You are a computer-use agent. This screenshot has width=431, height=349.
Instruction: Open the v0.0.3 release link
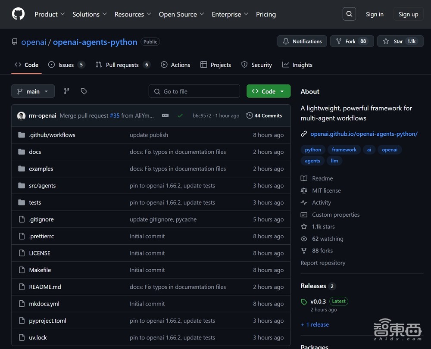pyautogui.click(x=318, y=302)
